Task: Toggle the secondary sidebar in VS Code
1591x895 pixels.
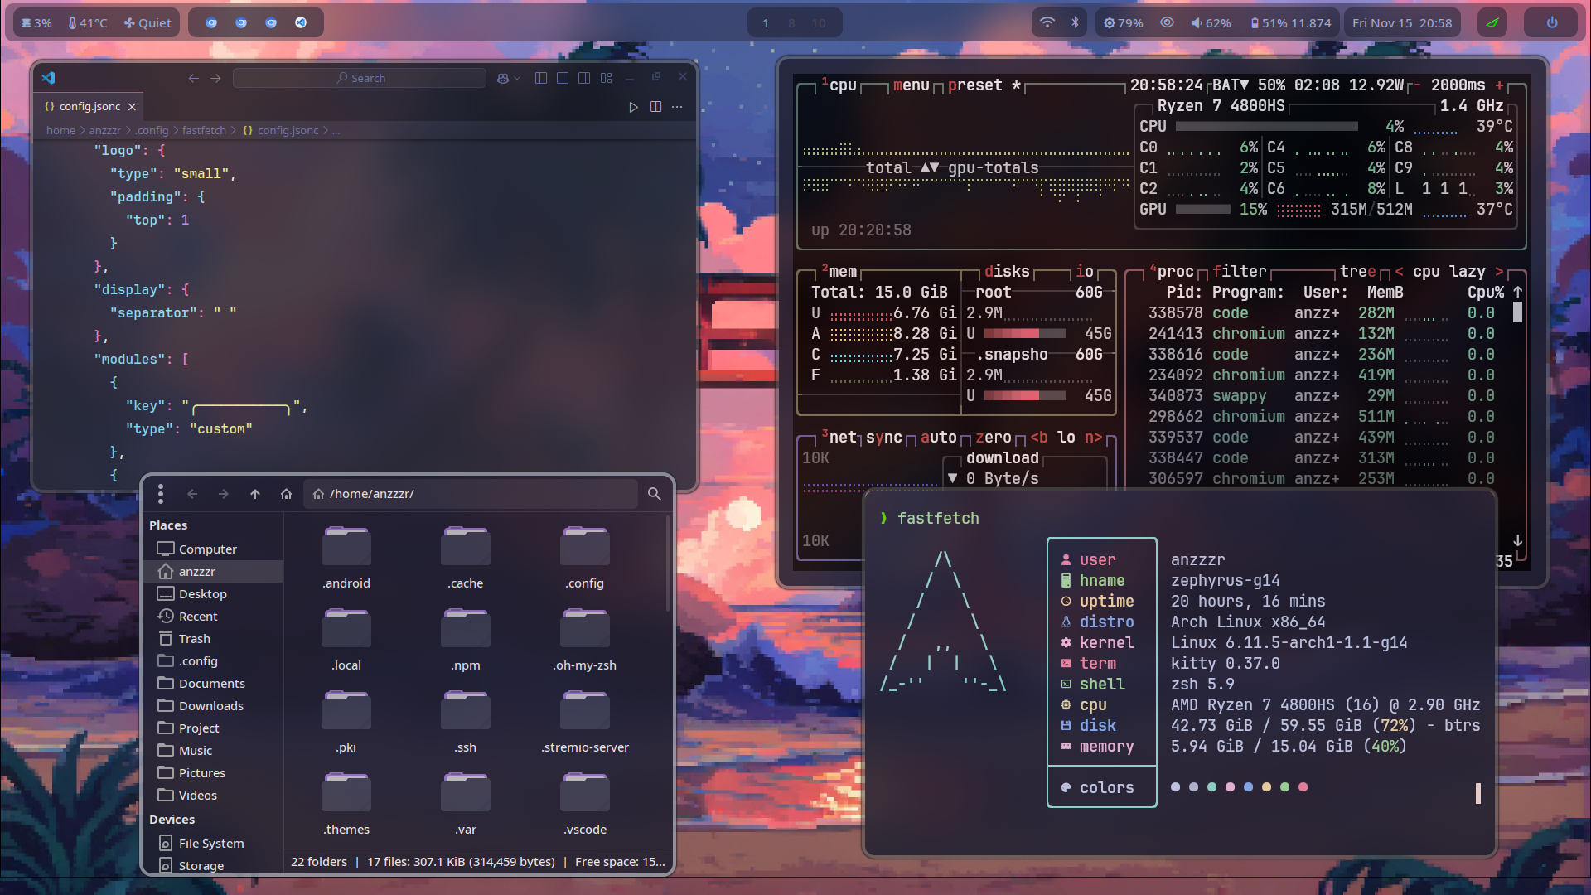Action: point(584,78)
